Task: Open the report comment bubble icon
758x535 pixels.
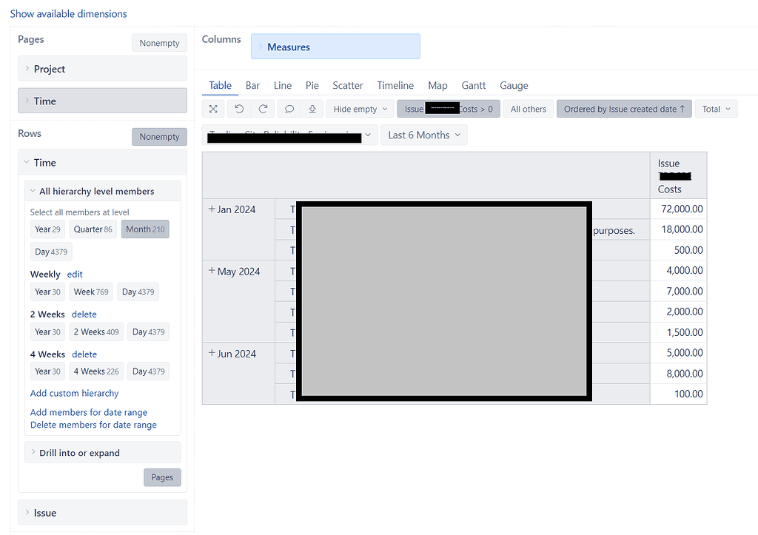Action: [289, 108]
